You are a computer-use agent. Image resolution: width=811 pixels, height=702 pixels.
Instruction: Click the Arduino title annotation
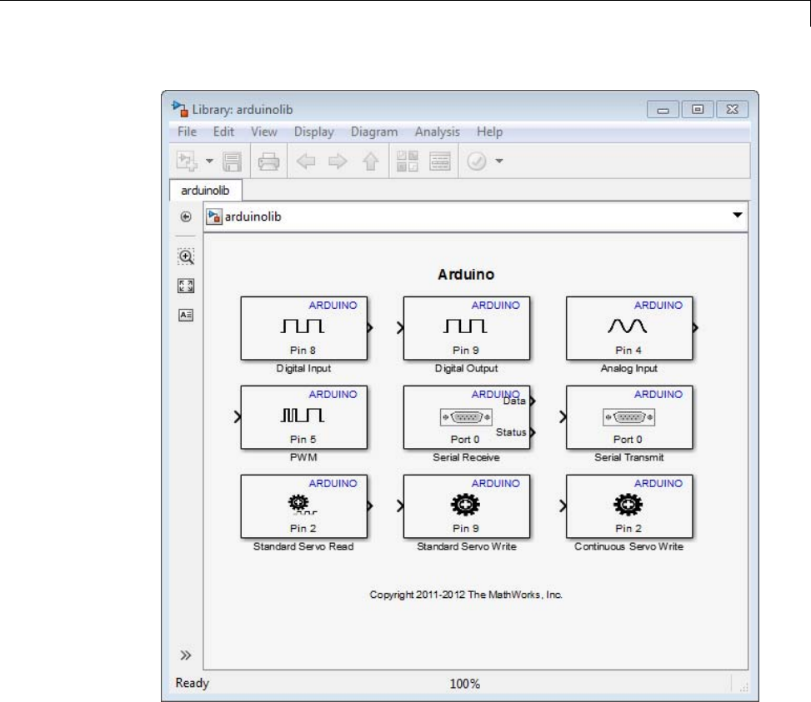[x=465, y=274]
